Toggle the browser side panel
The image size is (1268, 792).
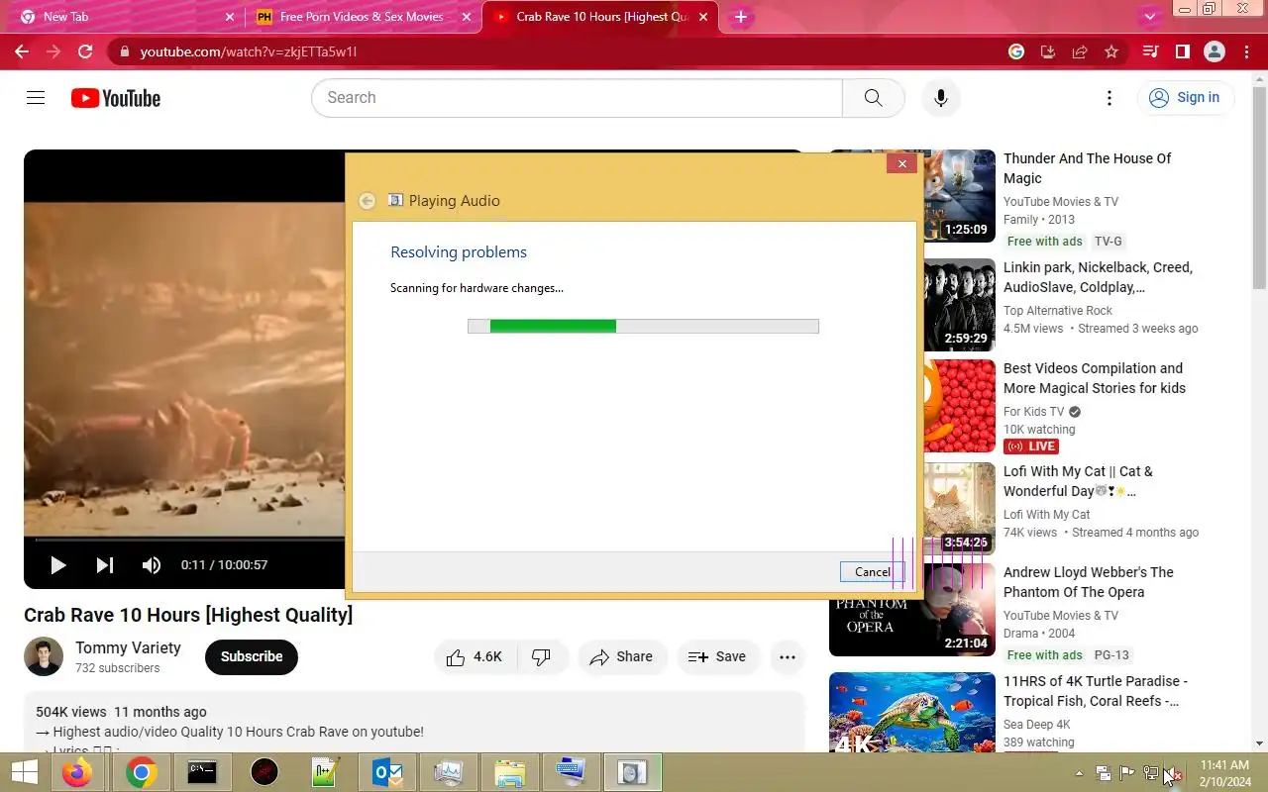tap(1182, 51)
